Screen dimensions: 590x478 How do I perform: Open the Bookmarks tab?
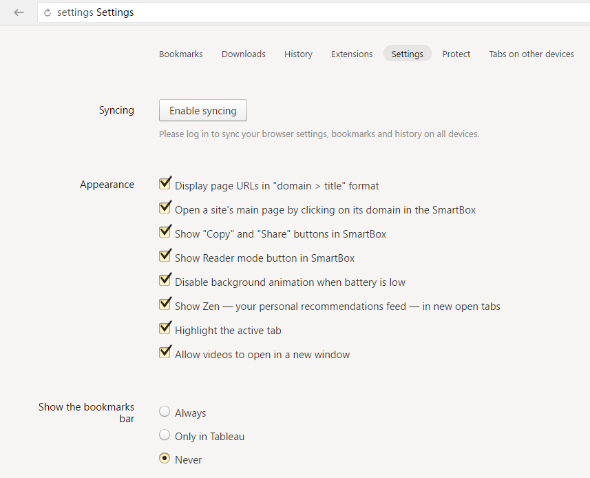[x=180, y=54]
